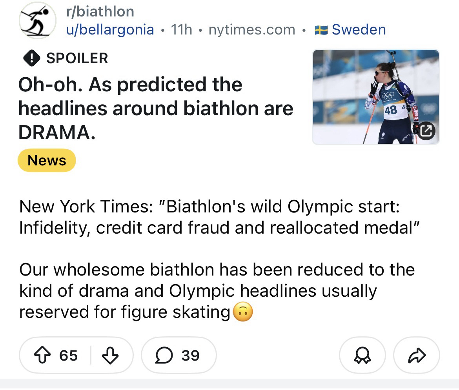This screenshot has width=459, height=390.
Task: Click the SPOILER label text
Action: click(77, 58)
